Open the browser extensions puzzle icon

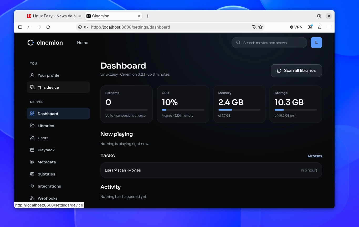319,27
